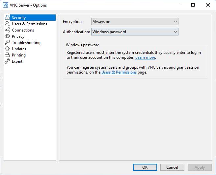The image size is (216, 175).
Task: Select the Security page label
Action: point(19,18)
